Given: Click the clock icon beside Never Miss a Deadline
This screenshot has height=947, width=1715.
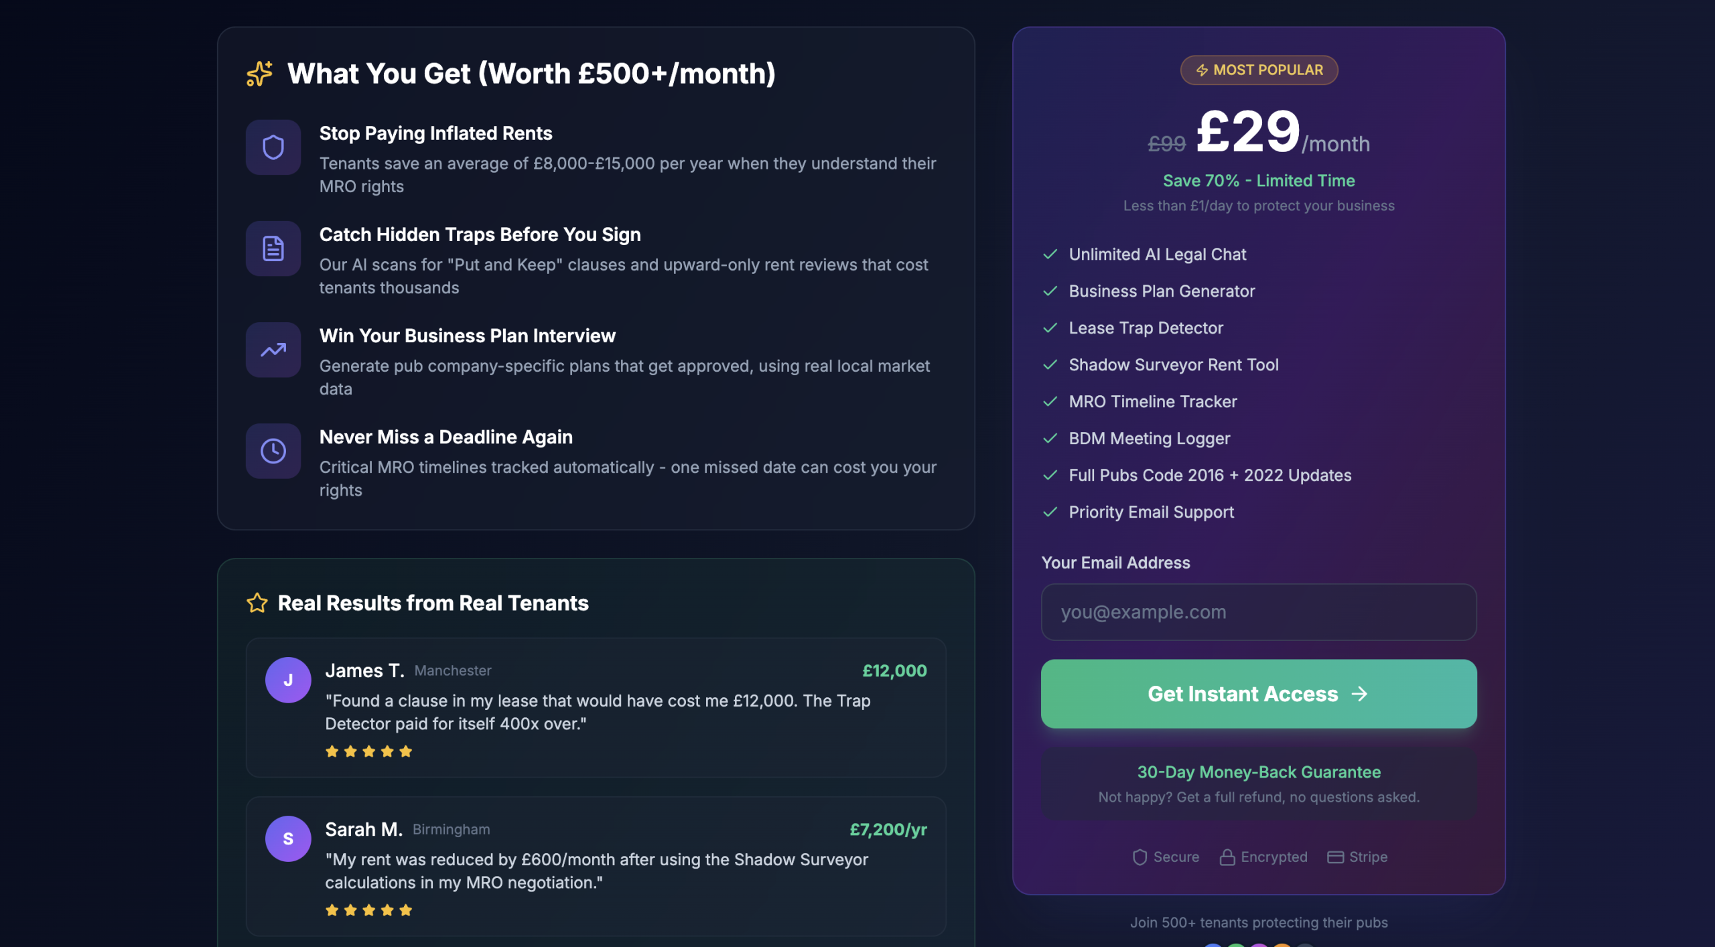Looking at the screenshot, I should click(x=273, y=451).
